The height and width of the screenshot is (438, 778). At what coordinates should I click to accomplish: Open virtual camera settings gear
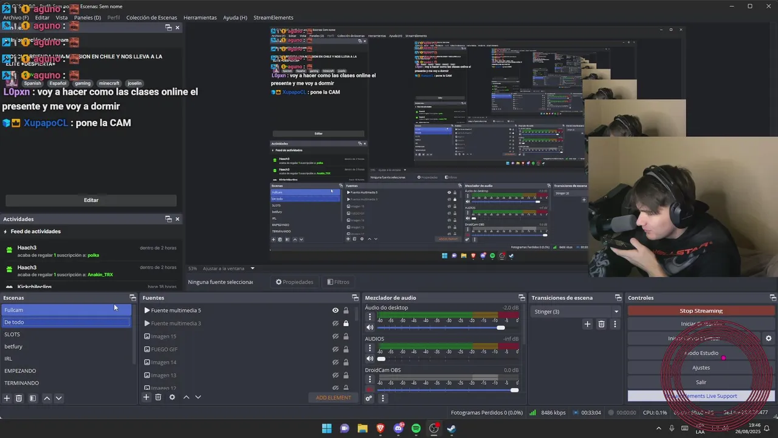click(x=768, y=338)
